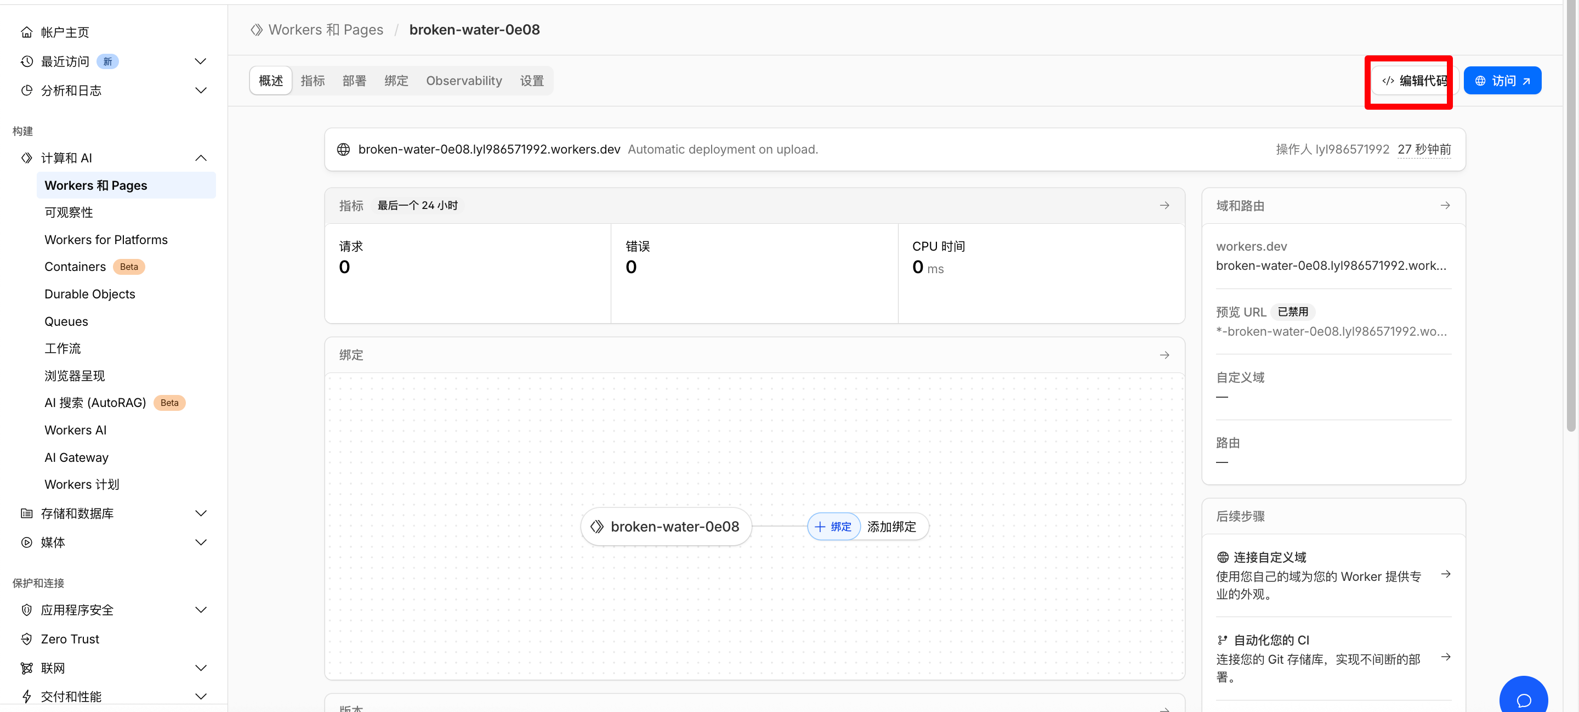This screenshot has height=712, width=1579.
Task: Click the arrow in the Metrics header
Action: tap(1164, 206)
